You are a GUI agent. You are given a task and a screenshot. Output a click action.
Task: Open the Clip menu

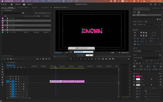29,1
